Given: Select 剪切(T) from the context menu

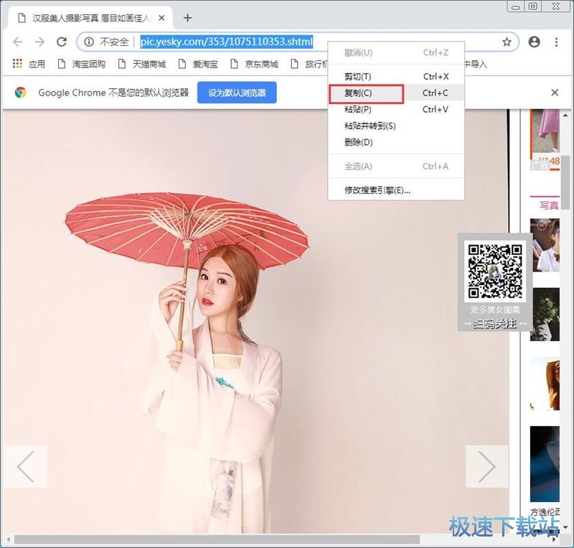Looking at the screenshot, I should click(358, 76).
